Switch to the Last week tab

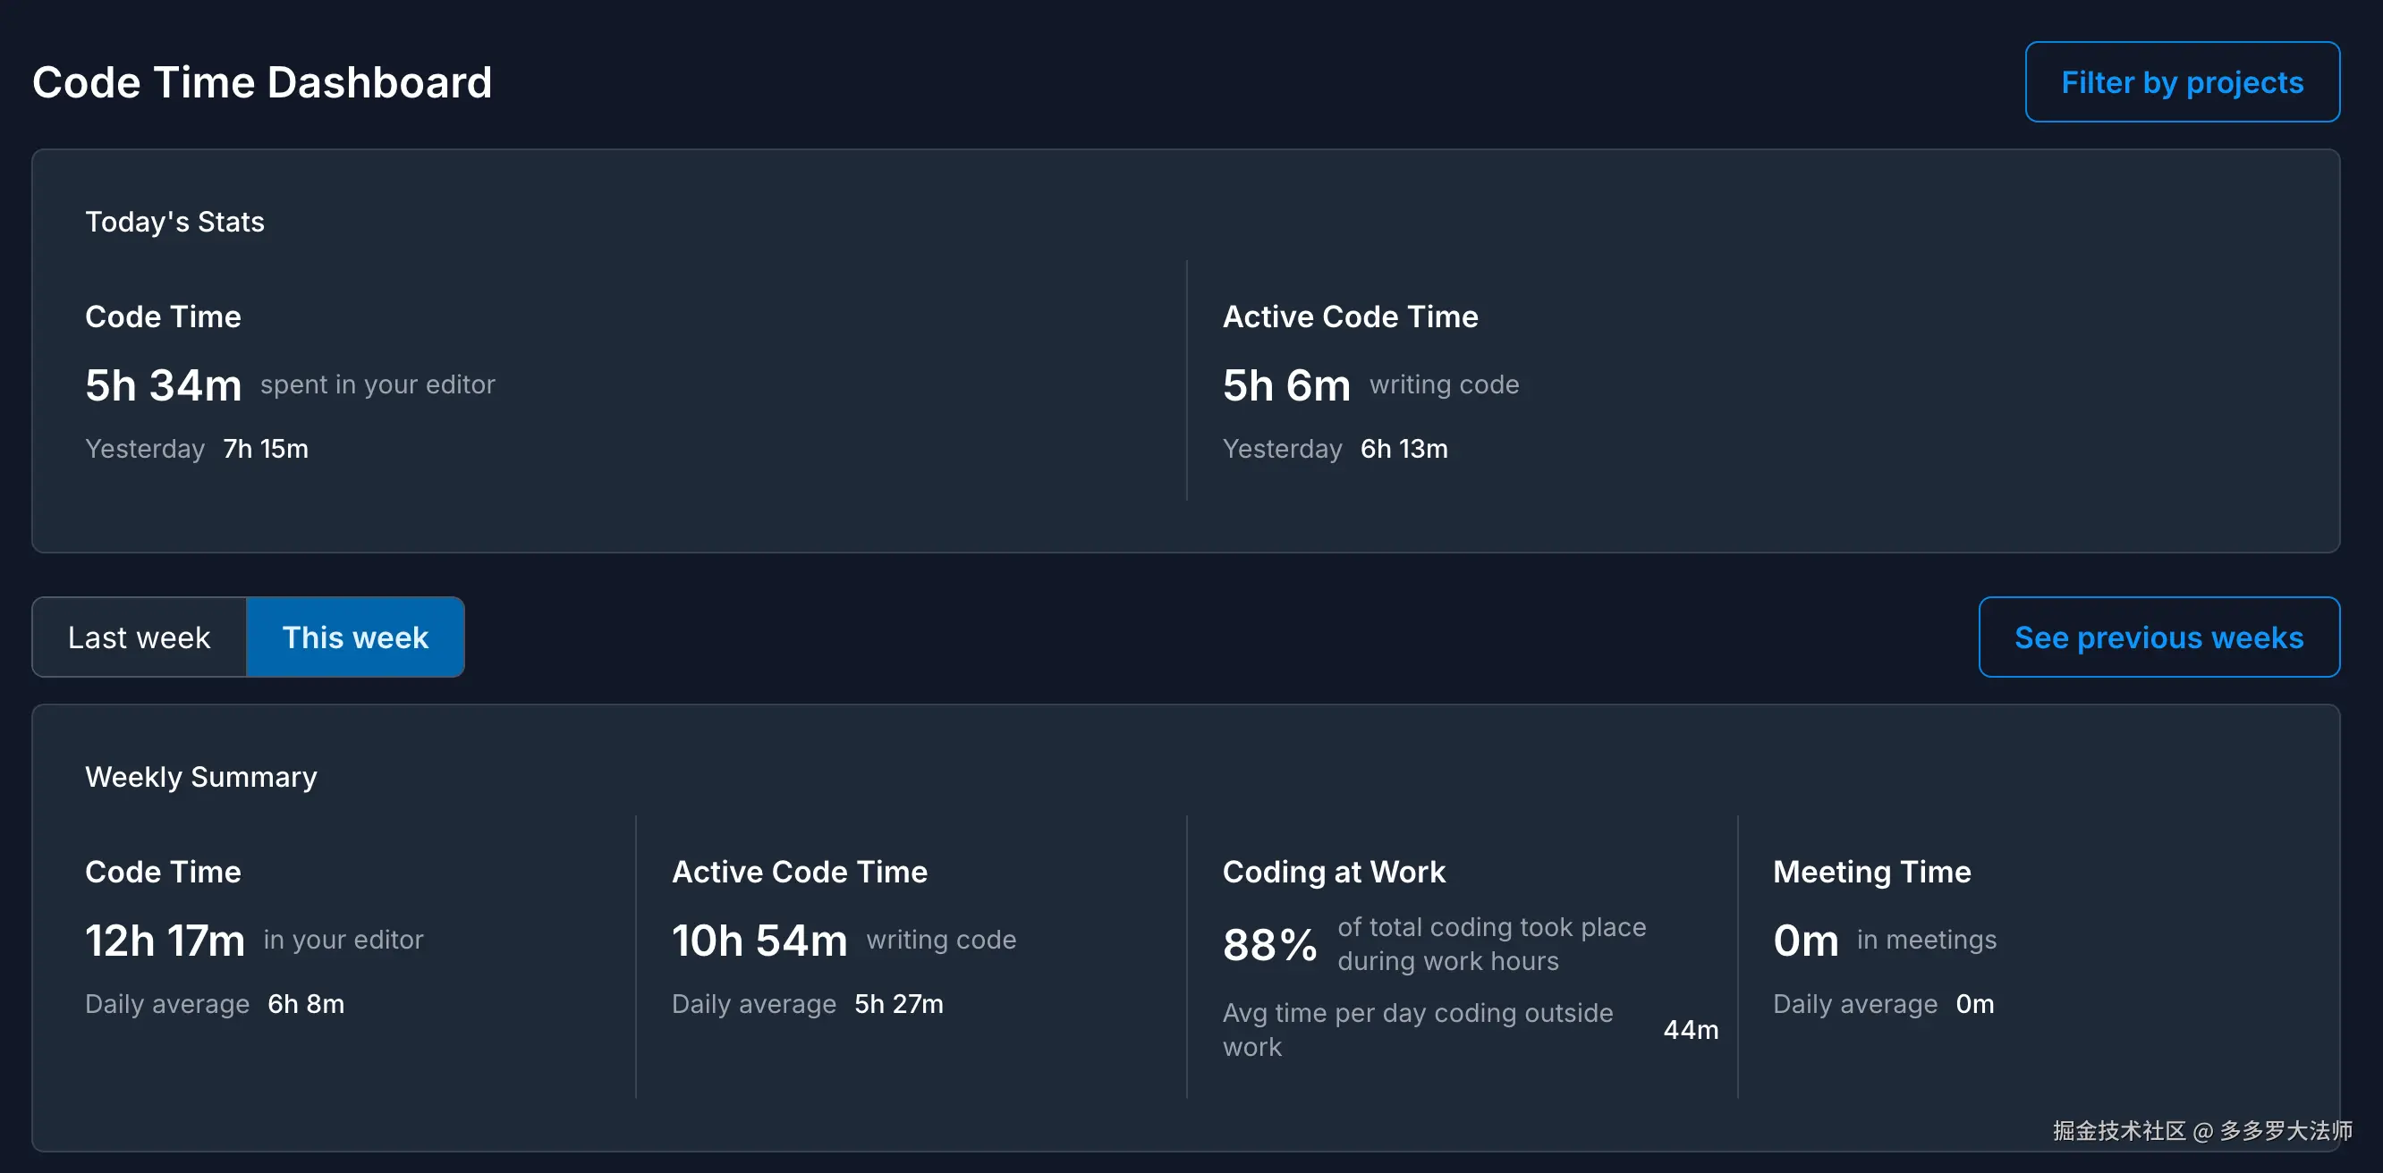[x=140, y=637]
